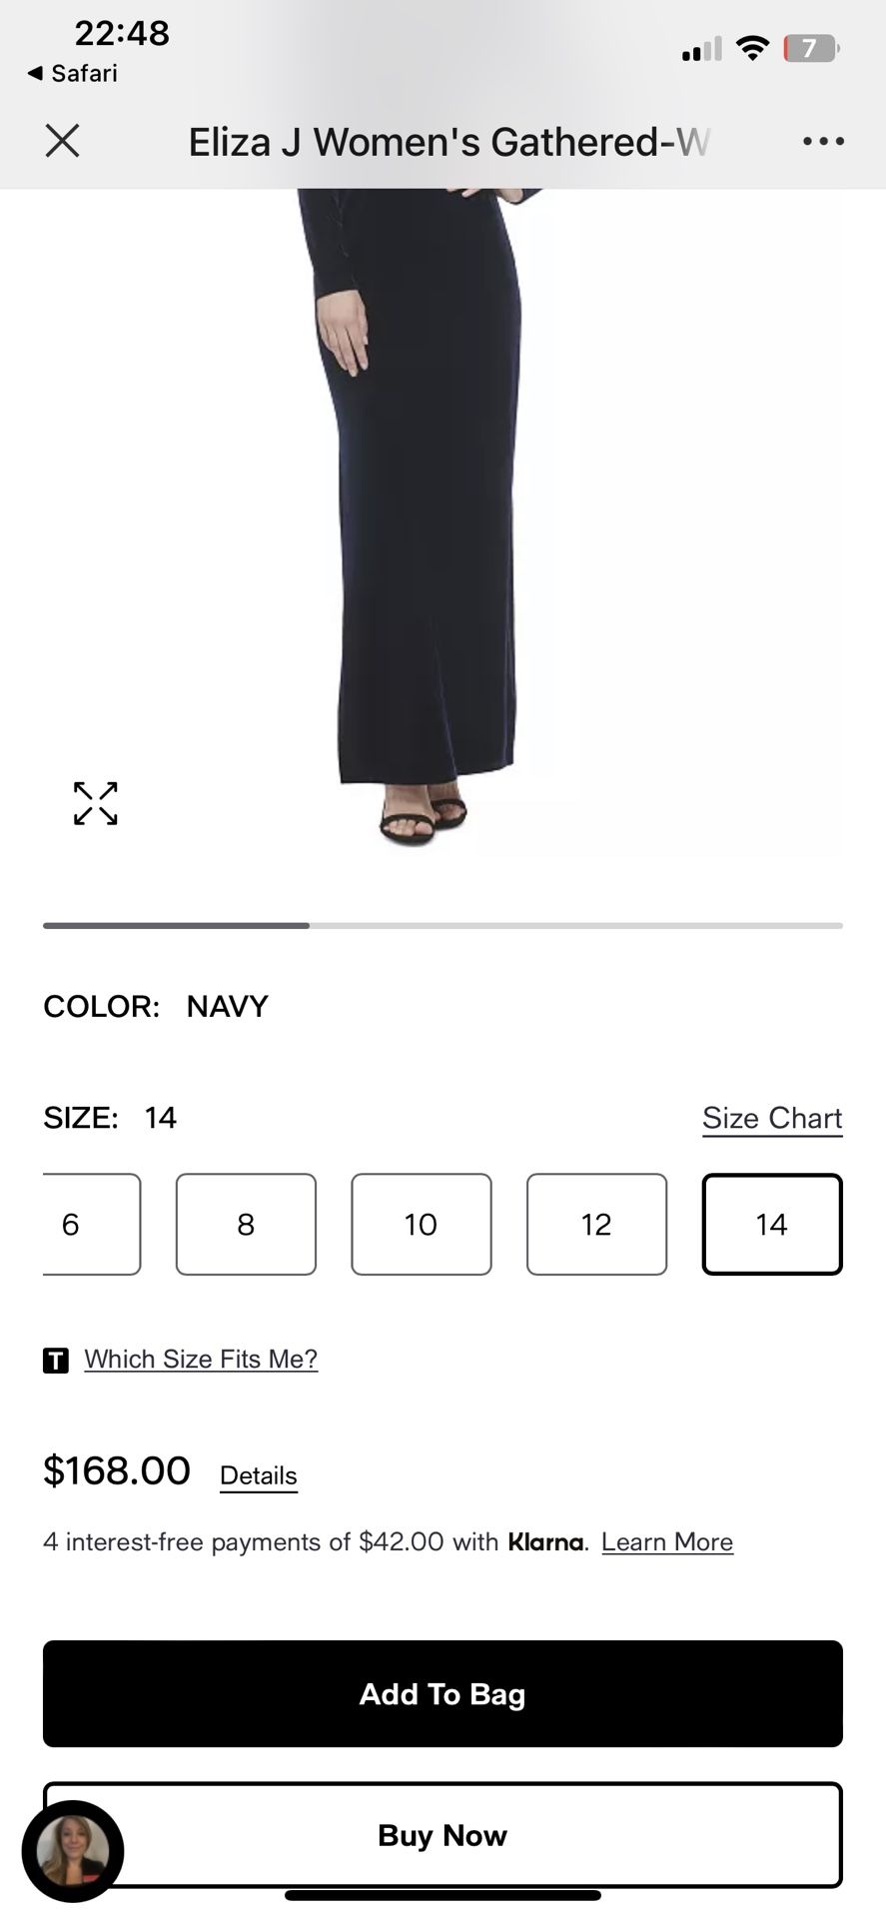Open the Size Chart link
This screenshot has height=1918, width=886.
pyautogui.click(x=772, y=1118)
